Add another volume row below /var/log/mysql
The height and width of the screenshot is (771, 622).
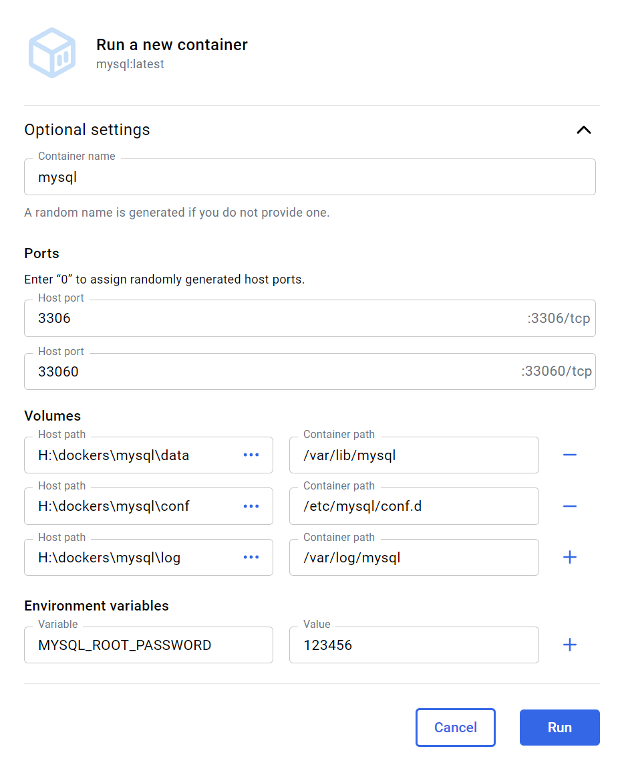tap(569, 557)
